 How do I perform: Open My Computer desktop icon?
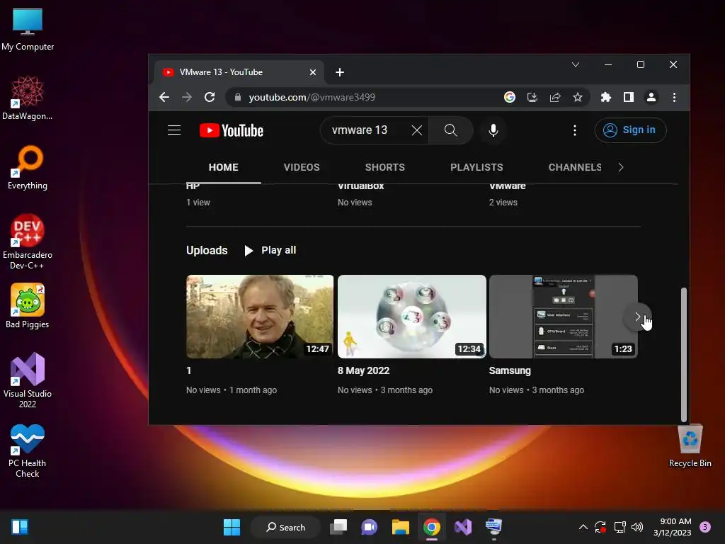[28, 29]
